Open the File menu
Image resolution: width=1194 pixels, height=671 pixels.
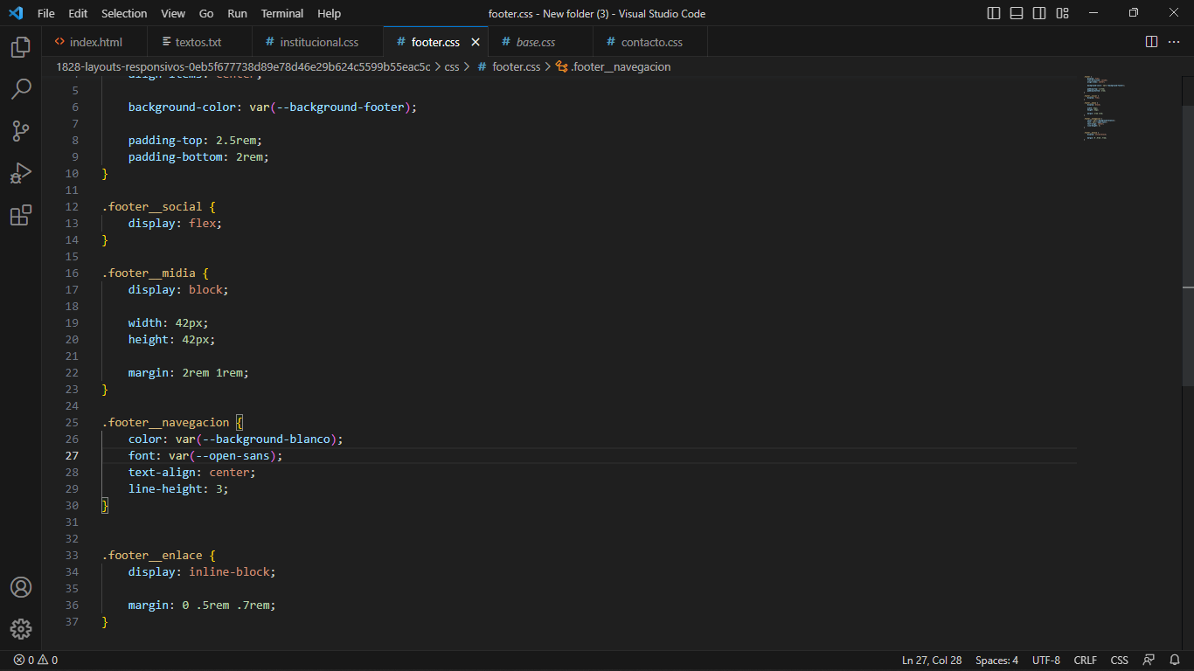click(46, 13)
